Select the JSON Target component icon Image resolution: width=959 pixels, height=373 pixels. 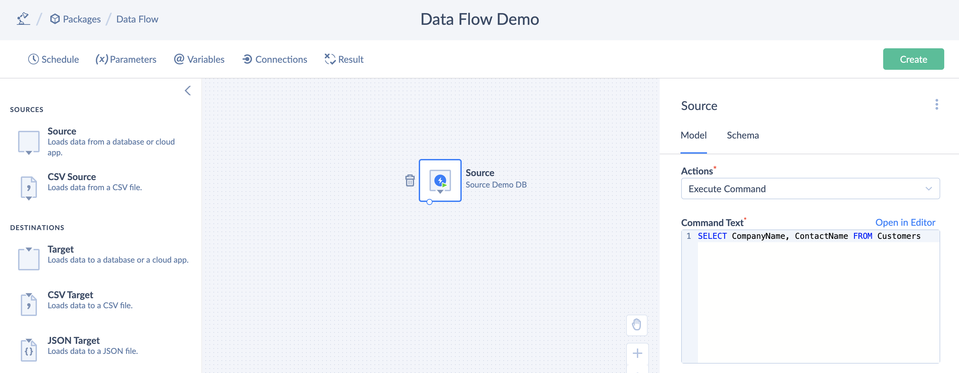[x=29, y=350]
